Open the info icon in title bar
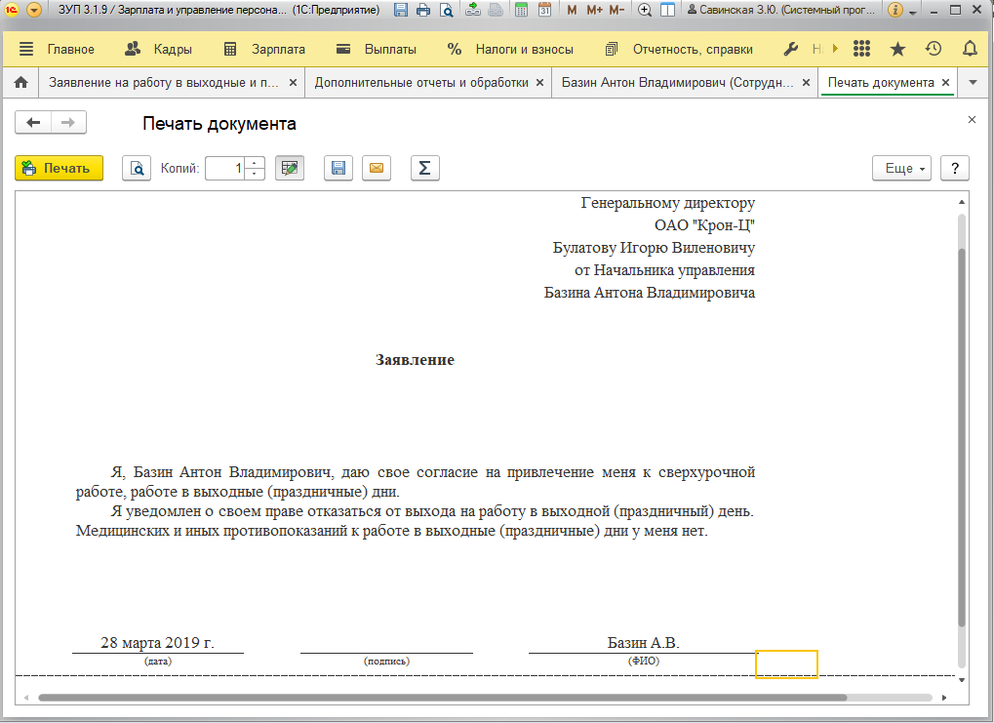994x723 pixels. [895, 10]
